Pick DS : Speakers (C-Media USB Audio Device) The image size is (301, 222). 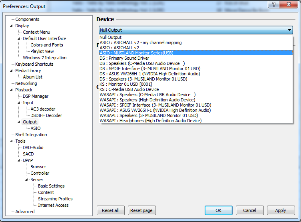196,63
